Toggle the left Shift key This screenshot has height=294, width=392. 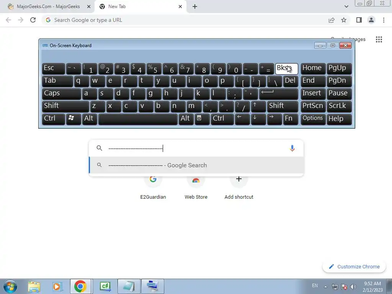point(65,106)
